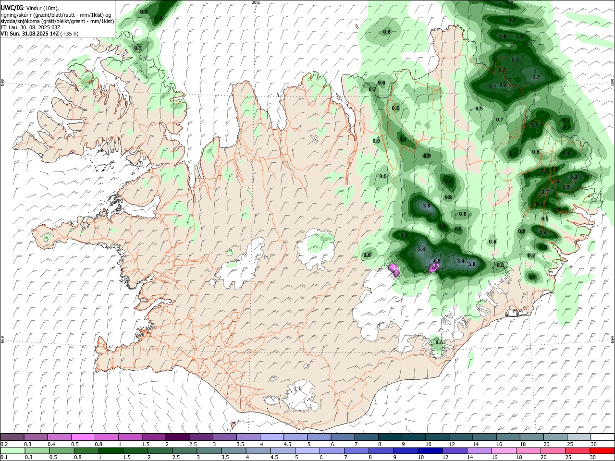This screenshot has width=615, height=461.
Task: Click the 0.4 label on the snow scale
Action: coord(51,444)
